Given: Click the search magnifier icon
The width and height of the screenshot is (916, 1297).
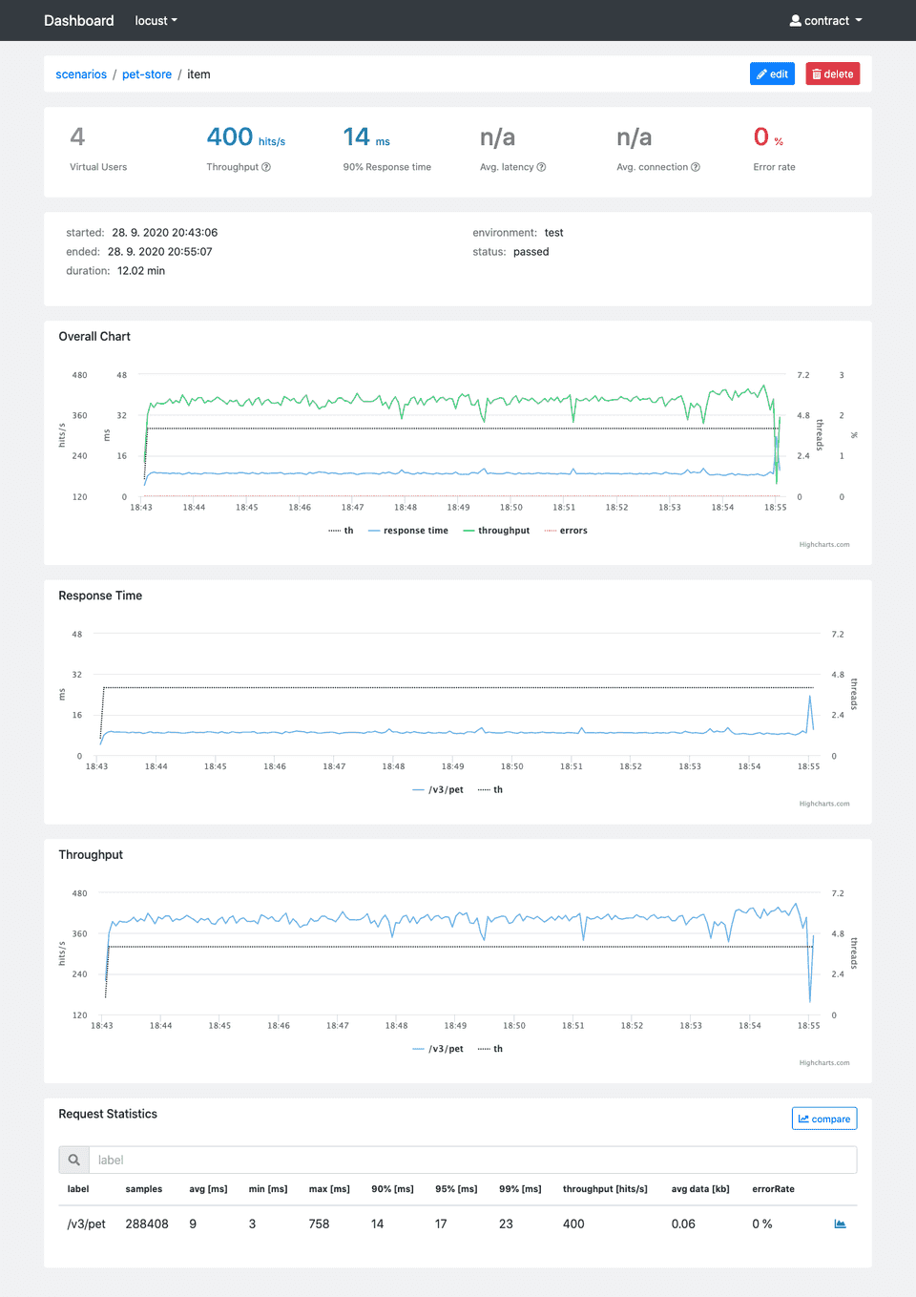Looking at the screenshot, I should point(73,1160).
